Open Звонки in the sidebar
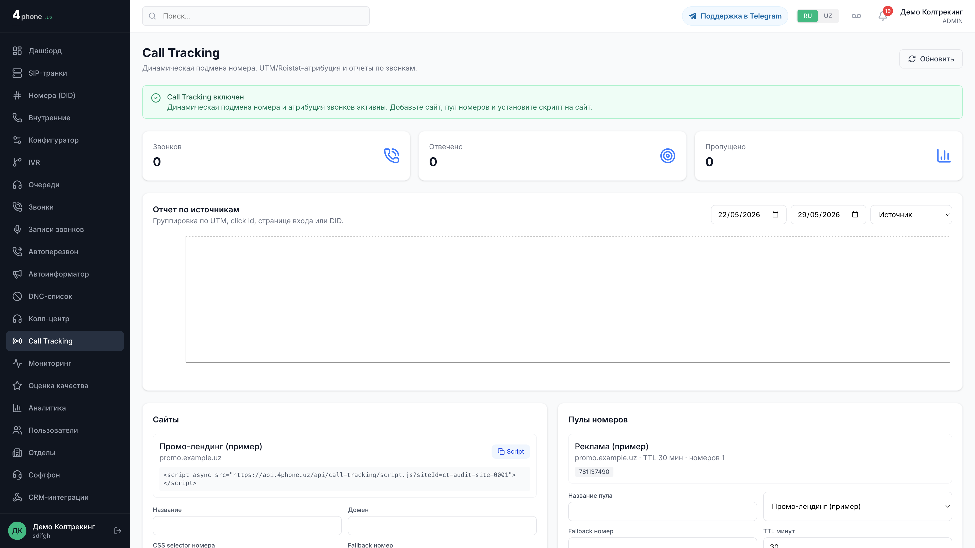The height and width of the screenshot is (548, 975). [65, 207]
